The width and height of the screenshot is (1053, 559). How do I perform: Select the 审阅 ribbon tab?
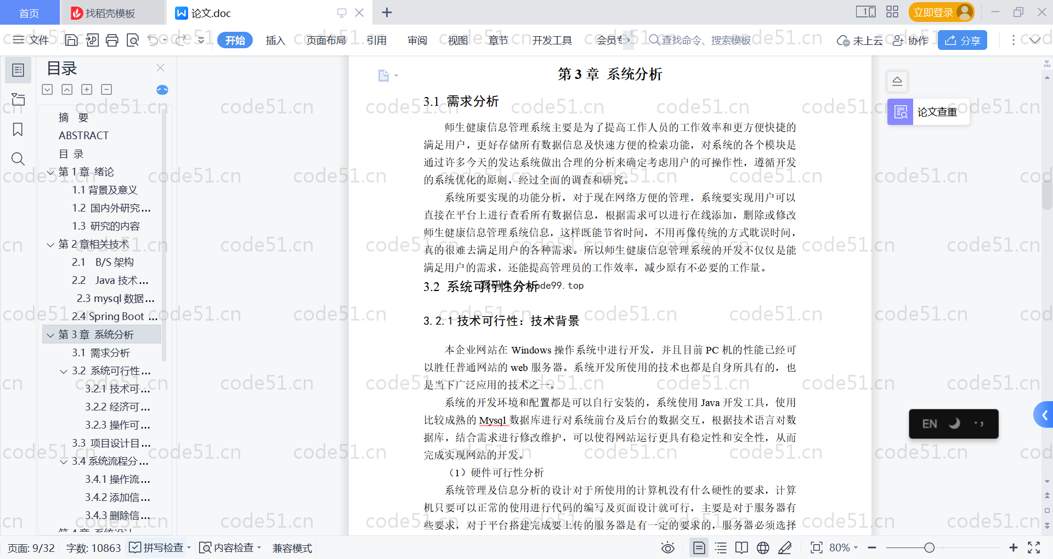point(417,40)
